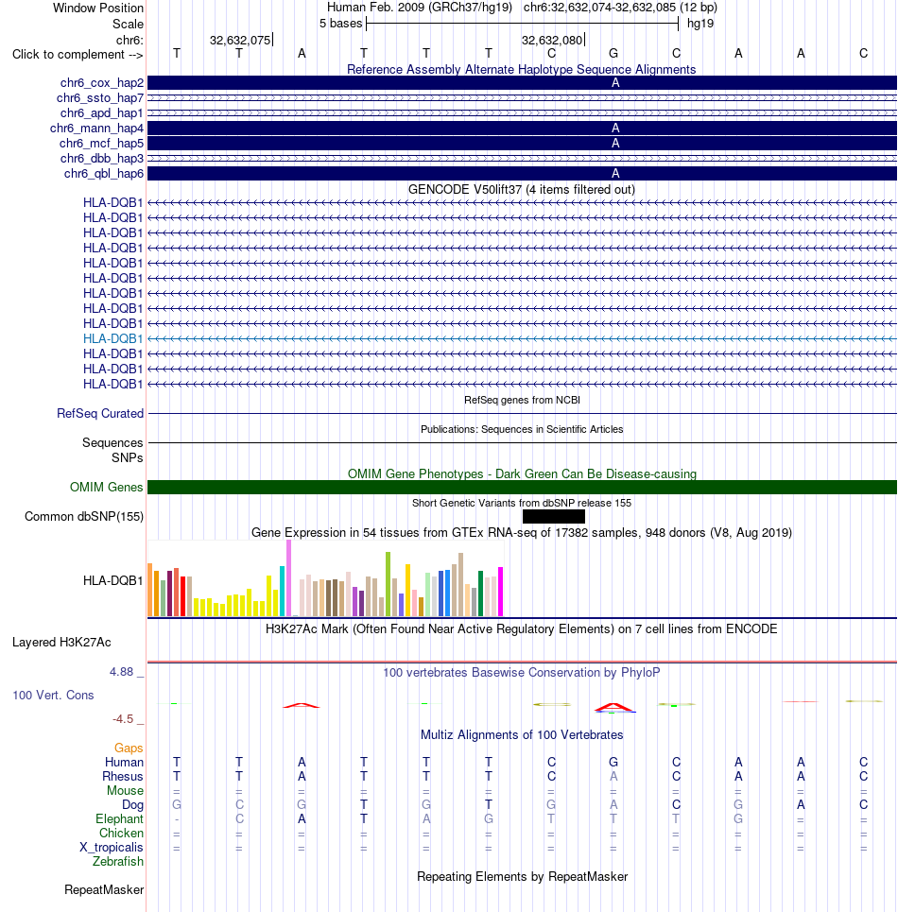Screen dimensions: 898x912
Task: Click the 'A' mismatch on chr6_cox_hap2 bar
Action: pos(615,82)
